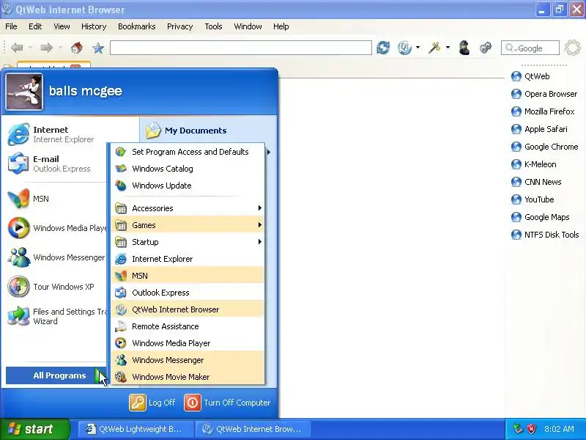
Task: Open the Privacy menu
Action: point(179,26)
